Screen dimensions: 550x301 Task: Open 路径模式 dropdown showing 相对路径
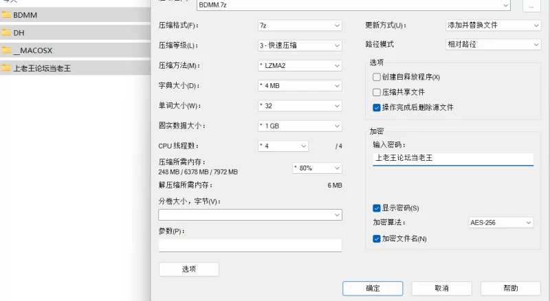[493, 45]
